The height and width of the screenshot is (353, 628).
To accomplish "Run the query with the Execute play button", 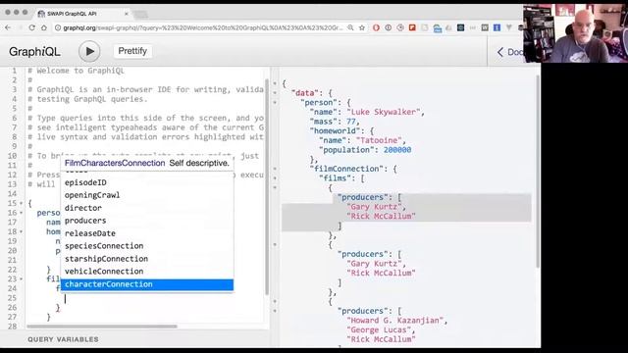I will pyautogui.click(x=89, y=51).
